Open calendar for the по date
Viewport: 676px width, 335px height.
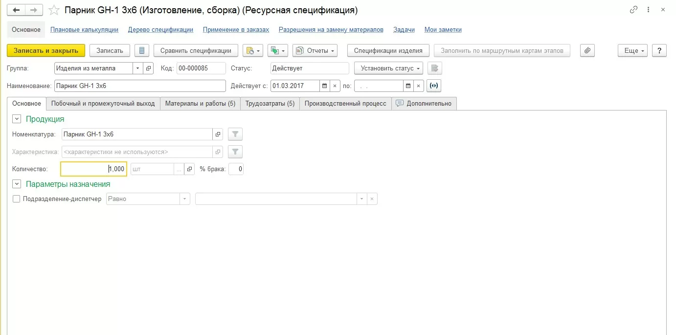pyautogui.click(x=408, y=86)
